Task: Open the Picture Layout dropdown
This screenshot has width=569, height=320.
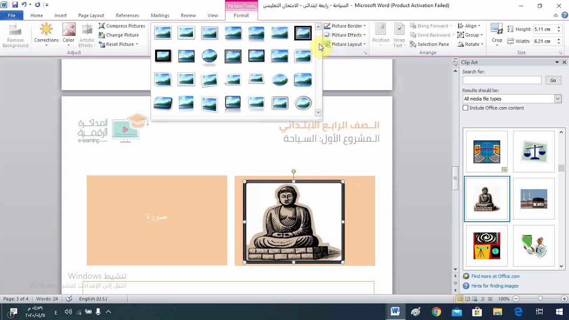Action: click(x=345, y=44)
